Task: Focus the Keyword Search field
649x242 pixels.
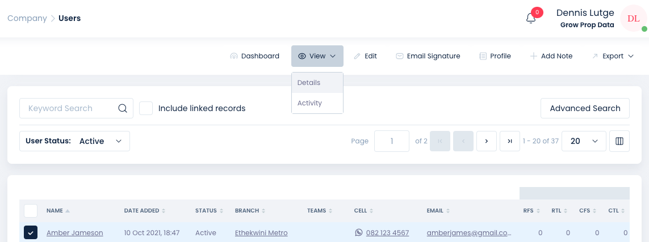Action: tap(68, 108)
